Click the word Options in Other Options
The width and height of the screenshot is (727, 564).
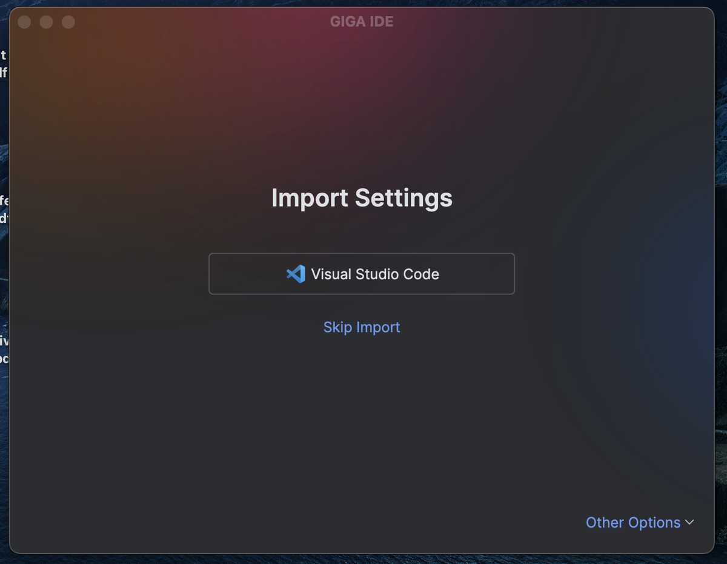[654, 522]
